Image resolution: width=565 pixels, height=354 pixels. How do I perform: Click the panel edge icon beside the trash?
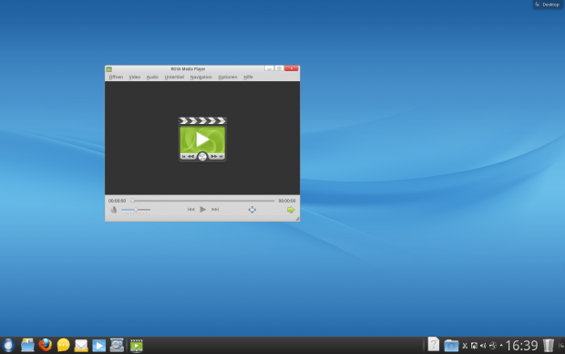561,346
